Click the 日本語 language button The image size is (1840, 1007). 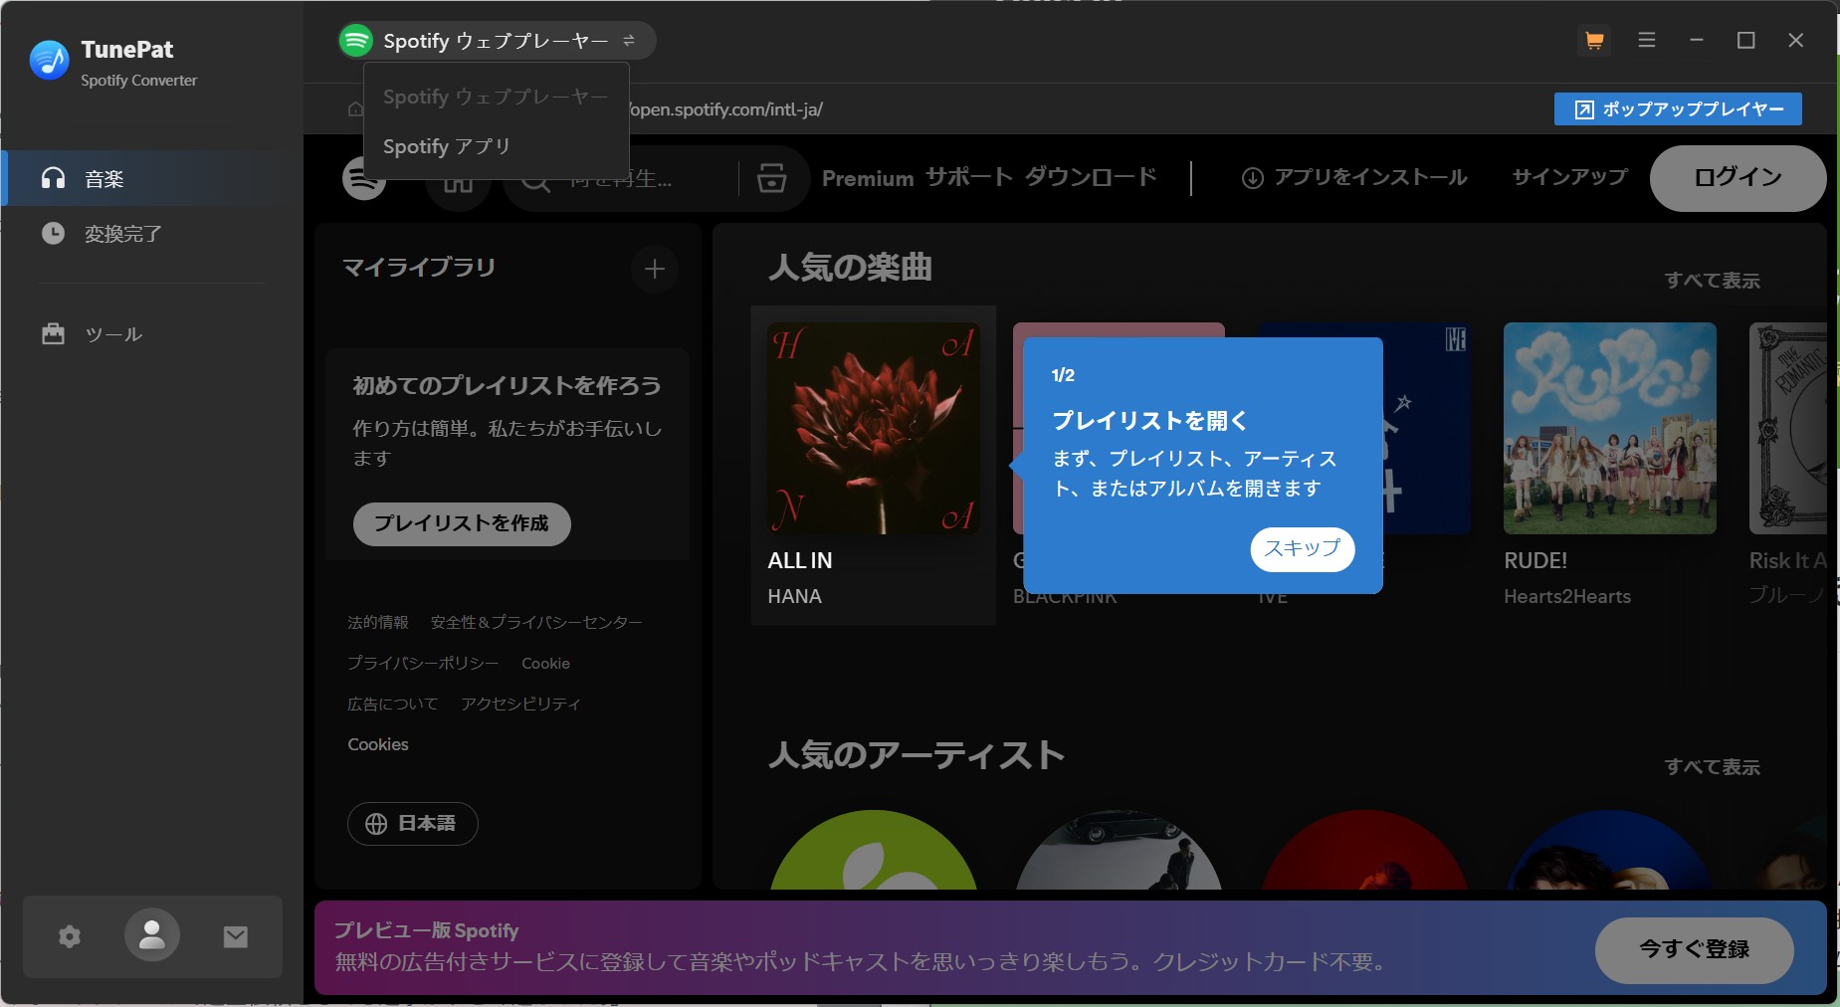pyautogui.click(x=412, y=824)
